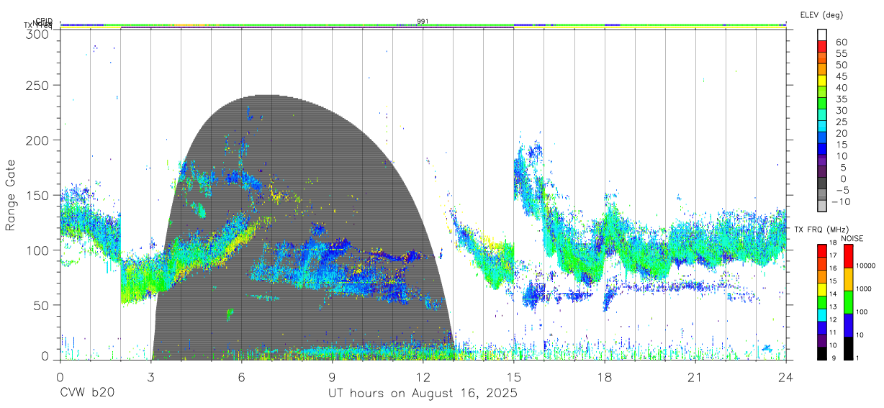This screenshot has height=408, width=884.
Task: Click the blue 10–100 NOISE swatch
Action: [847, 325]
